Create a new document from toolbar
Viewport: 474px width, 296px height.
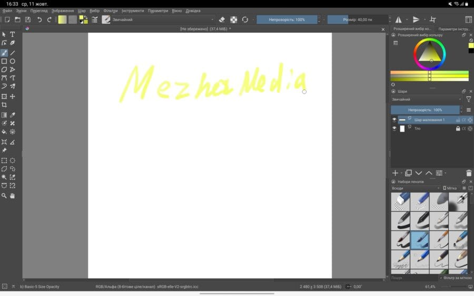point(7,19)
